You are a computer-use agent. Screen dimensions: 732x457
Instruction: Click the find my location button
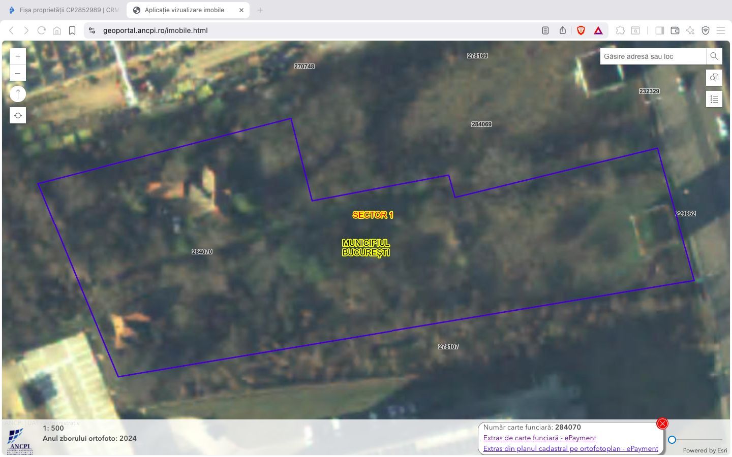(18, 116)
